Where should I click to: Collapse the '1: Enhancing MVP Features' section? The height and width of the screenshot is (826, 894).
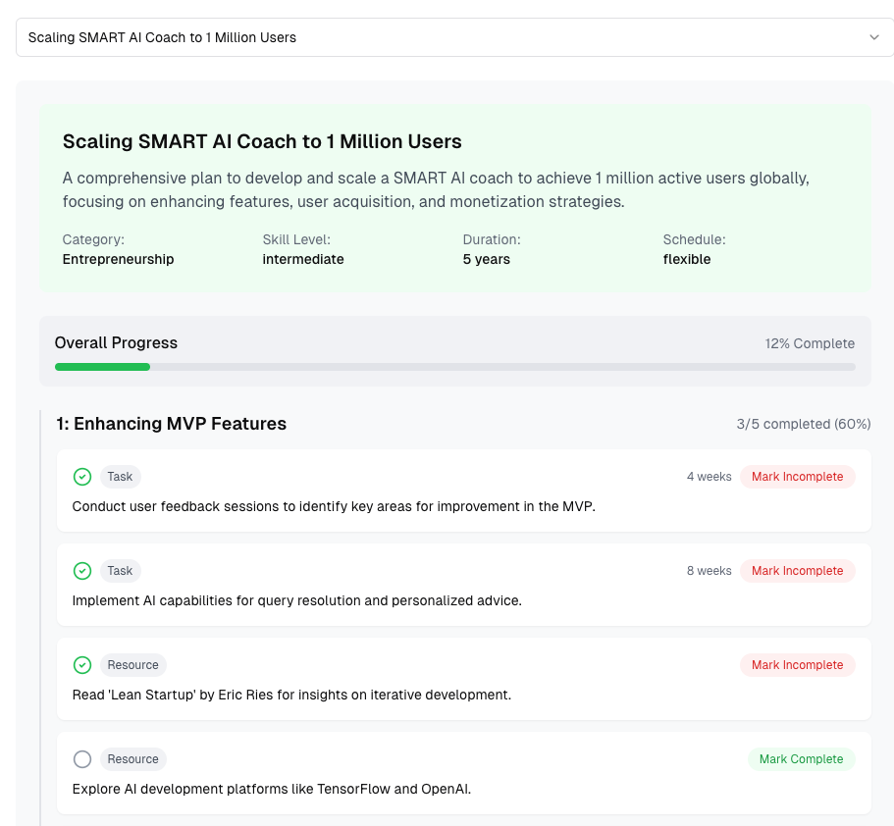click(x=172, y=424)
